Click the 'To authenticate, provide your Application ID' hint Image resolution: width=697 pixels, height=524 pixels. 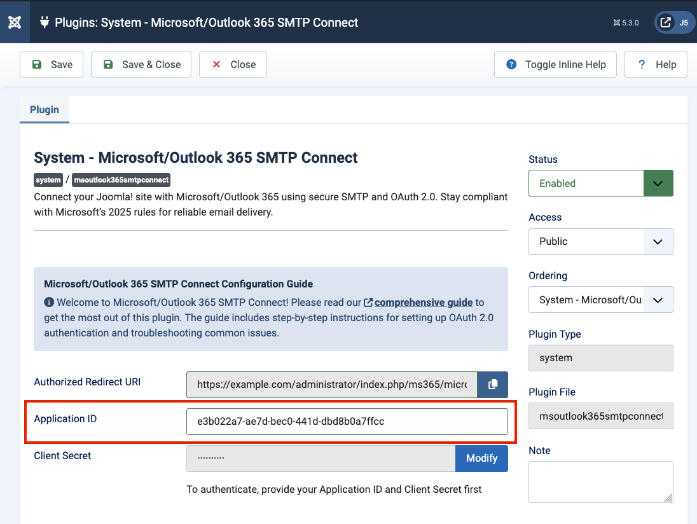pos(334,489)
